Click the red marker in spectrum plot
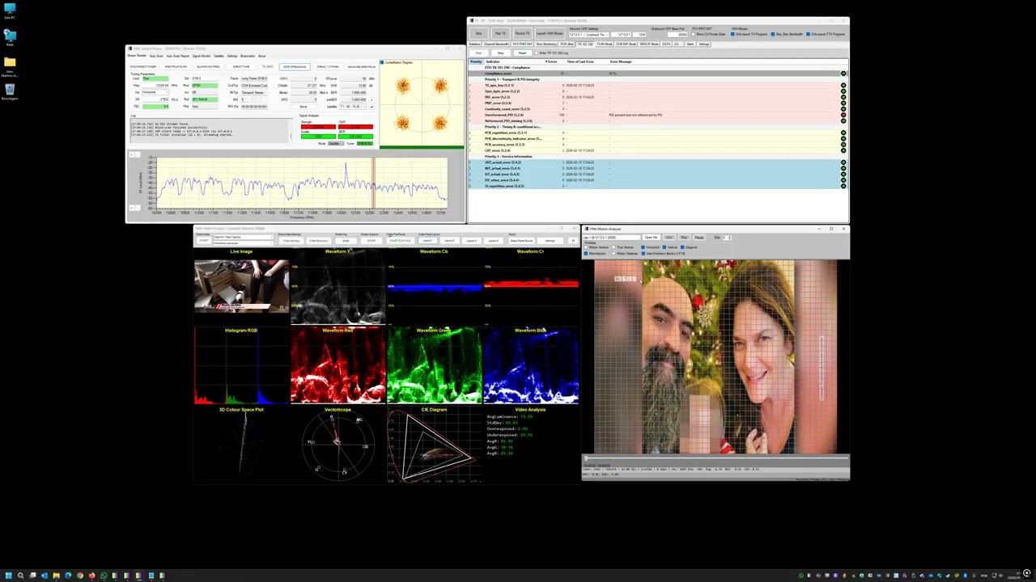This screenshot has height=582, width=1036. point(373,184)
